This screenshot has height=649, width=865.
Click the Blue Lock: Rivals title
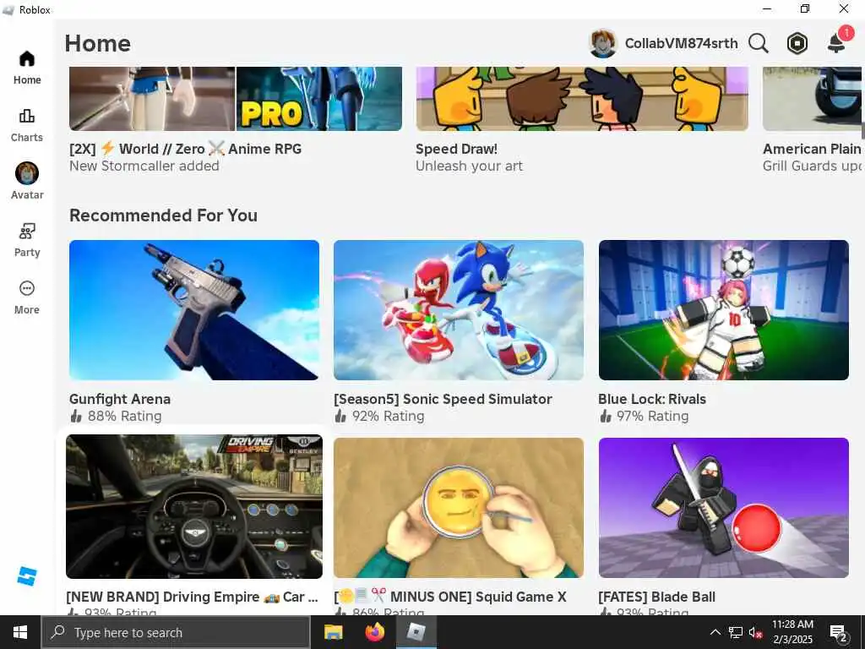[x=652, y=399]
